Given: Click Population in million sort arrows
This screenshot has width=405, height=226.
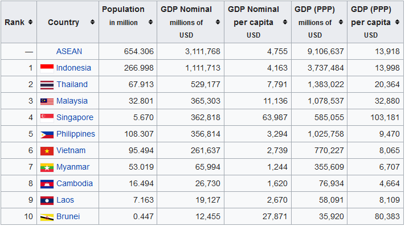Looking at the screenshot, I should (150, 22).
